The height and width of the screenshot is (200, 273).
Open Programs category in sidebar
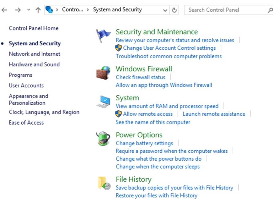point(21,75)
